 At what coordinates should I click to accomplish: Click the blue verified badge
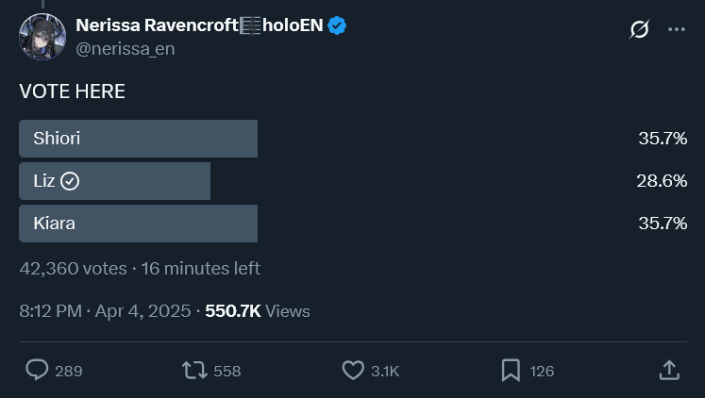337,25
